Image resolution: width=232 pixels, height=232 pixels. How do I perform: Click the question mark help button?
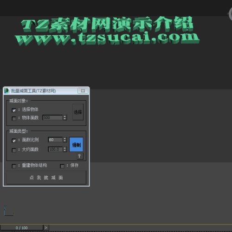[80, 156]
